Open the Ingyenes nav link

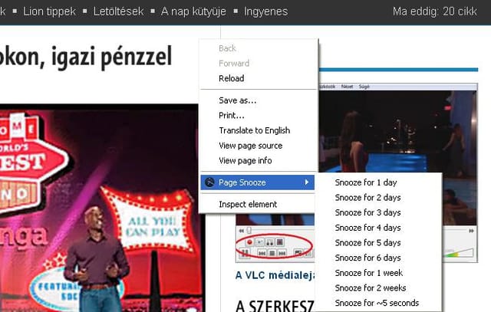click(x=265, y=11)
